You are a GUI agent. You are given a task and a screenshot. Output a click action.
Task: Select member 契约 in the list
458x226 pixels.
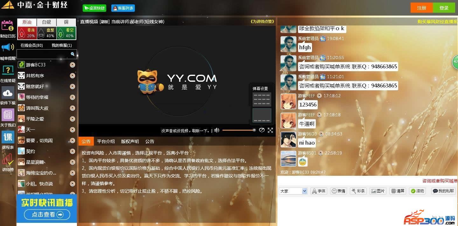tap(46, 151)
